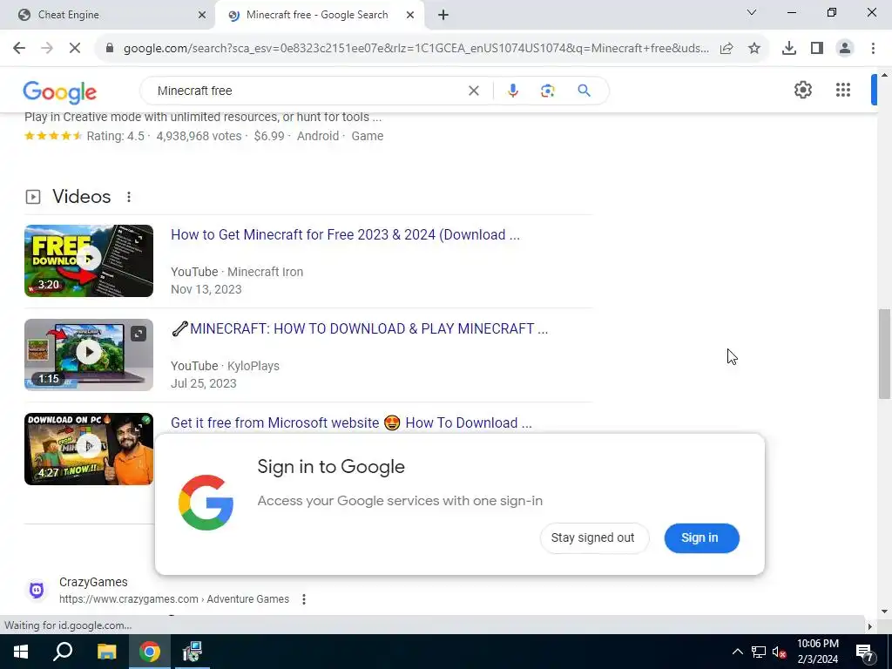Open Google quick settings gear
This screenshot has height=669, width=892.
[x=802, y=90]
